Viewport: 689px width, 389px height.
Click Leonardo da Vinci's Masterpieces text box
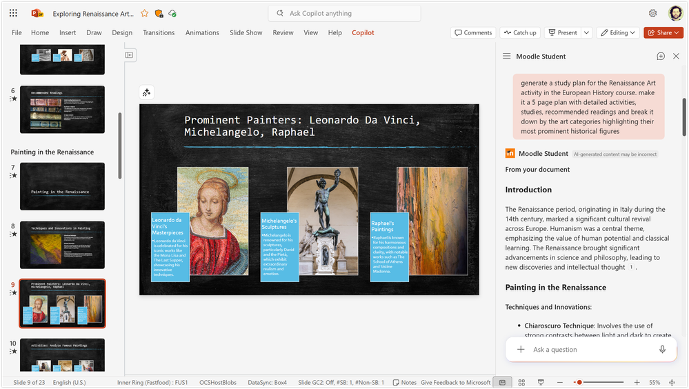[170, 248]
